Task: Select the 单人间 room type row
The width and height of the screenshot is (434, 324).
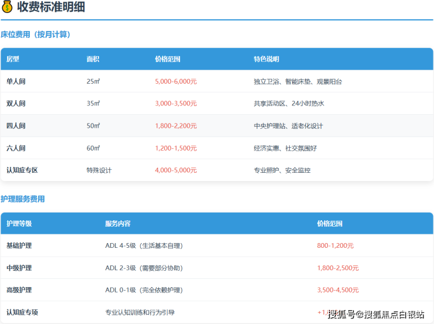Action: (x=16, y=81)
